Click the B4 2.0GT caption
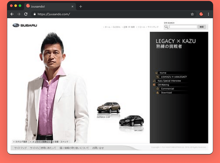 coord(138,130)
